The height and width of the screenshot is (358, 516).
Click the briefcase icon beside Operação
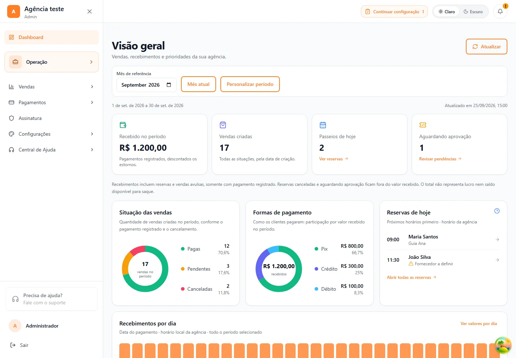click(15, 62)
